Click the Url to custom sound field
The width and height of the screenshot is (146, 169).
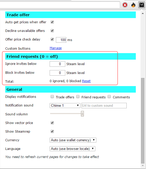tap(104, 105)
